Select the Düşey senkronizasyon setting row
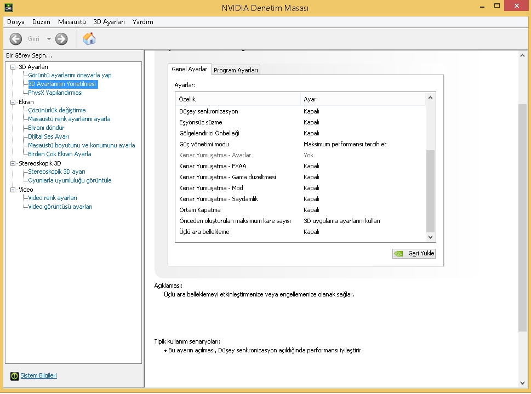 [x=301, y=111]
